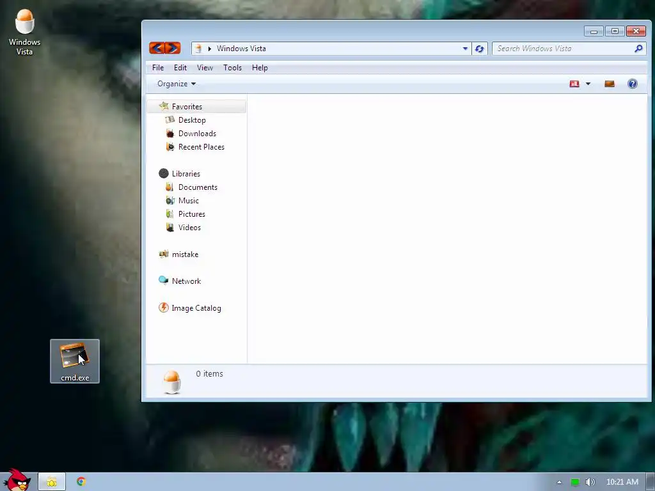Image resolution: width=655 pixels, height=491 pixels.
Task: Click the Documents library icon
Action: [170, 187]
